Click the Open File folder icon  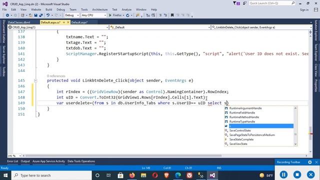coord(30,15)
